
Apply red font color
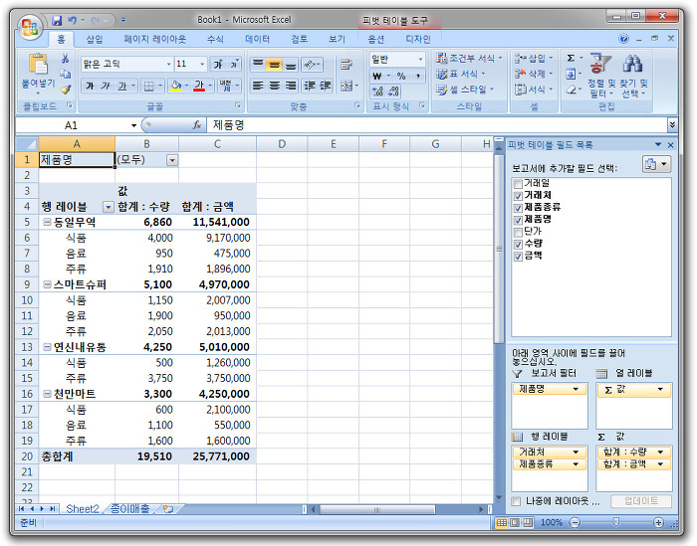pos(199,86)
